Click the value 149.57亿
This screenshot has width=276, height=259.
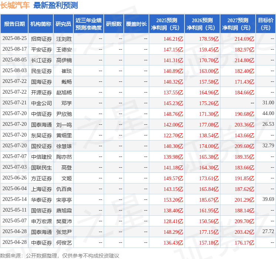173,178
